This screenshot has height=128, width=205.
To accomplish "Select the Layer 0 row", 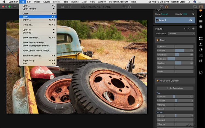I will (x=175, y=20).
